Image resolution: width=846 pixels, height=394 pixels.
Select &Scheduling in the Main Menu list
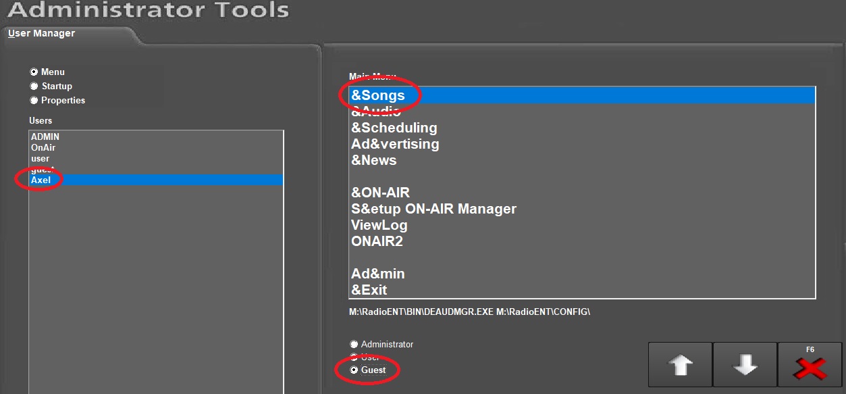click(394, 128)
